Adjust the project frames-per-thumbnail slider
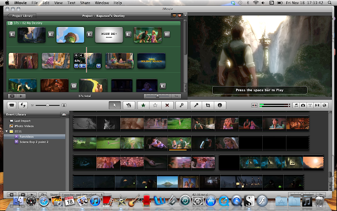Image resolution: width=337 pixels, height=211 pixels. [x=157, y=96]
